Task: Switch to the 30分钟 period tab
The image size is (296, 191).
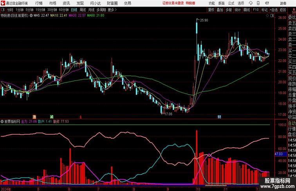Action: pyautogui.click(x=52, y=10)
